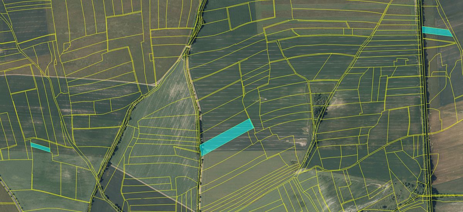Select the small cyan parcel near the left edge
Screen dimensions: 463x212
pyautogui.click(x=41, y=147)
